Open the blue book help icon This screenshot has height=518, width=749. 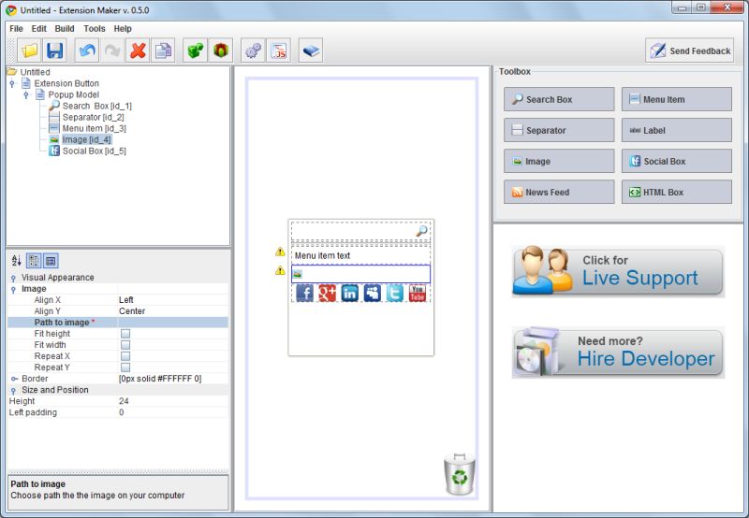point(311,50)
